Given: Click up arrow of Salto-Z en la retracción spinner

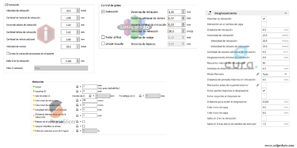Looking at the screenshot, I should click(x=78, y=60).
